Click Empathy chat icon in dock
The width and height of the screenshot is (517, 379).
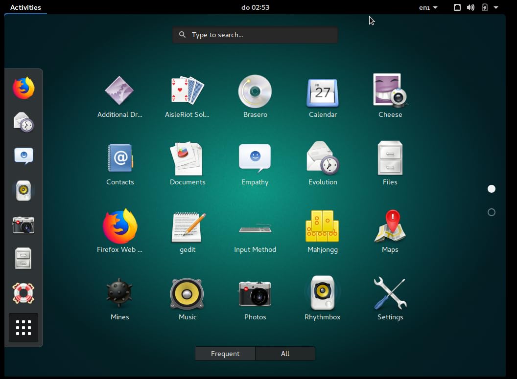(23, 156)
